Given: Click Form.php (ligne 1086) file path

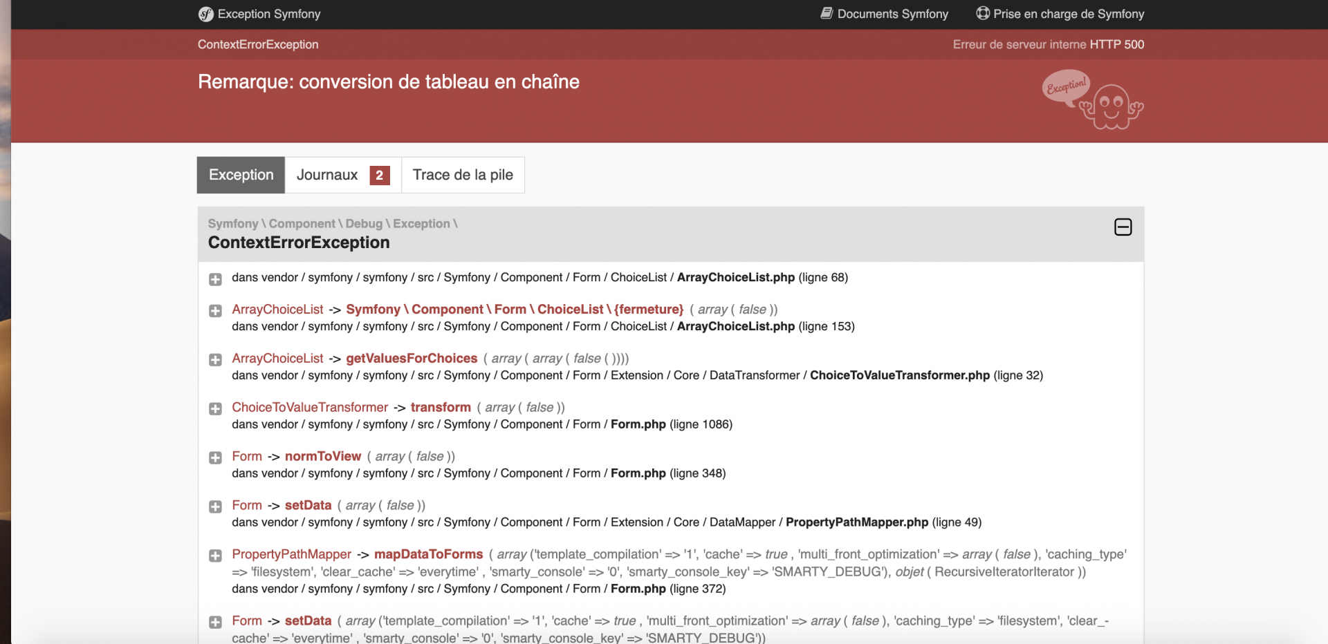Looking at the screenshot, I should pos(482,424).
